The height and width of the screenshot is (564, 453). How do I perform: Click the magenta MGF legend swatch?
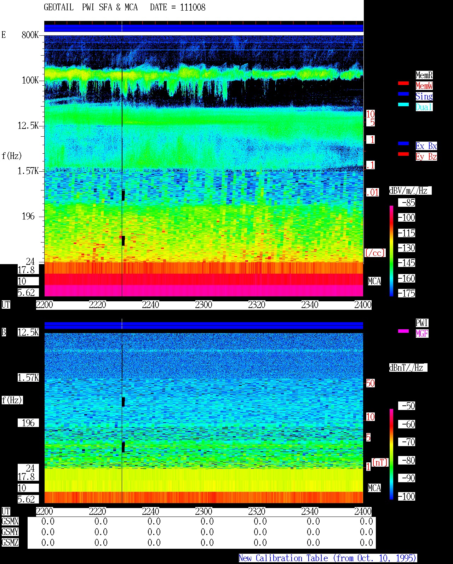pyautogui.click(x=403, y=331)
